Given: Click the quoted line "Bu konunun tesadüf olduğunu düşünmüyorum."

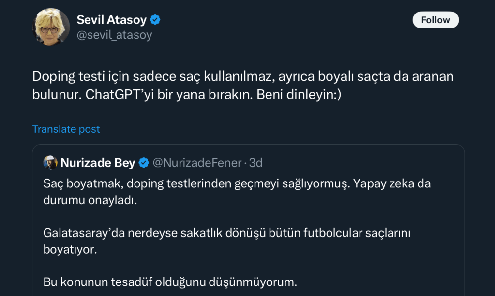Looking at the screenshot, I should [170, 282].
